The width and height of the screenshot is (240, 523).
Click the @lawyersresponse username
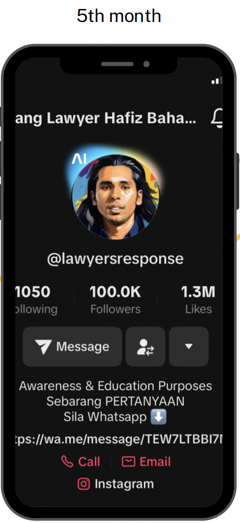(x=115, y=259)
